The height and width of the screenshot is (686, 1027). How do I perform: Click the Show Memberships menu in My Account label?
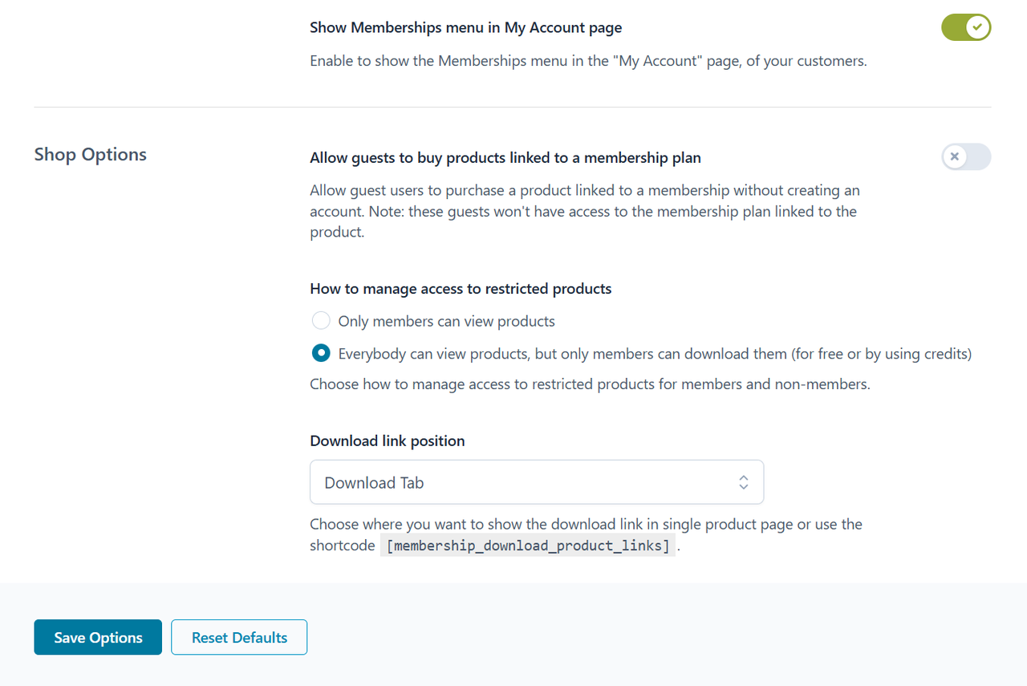(465, 28)
